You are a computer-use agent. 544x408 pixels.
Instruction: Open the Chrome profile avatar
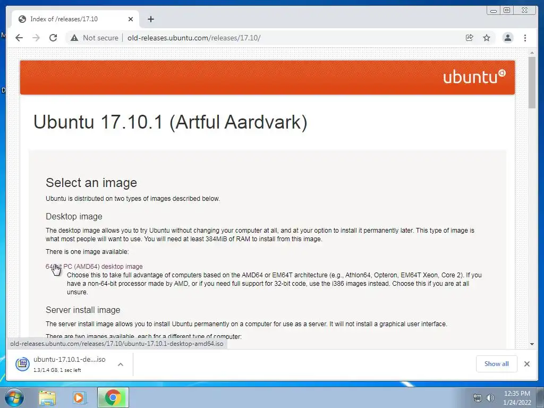point(507,38)
